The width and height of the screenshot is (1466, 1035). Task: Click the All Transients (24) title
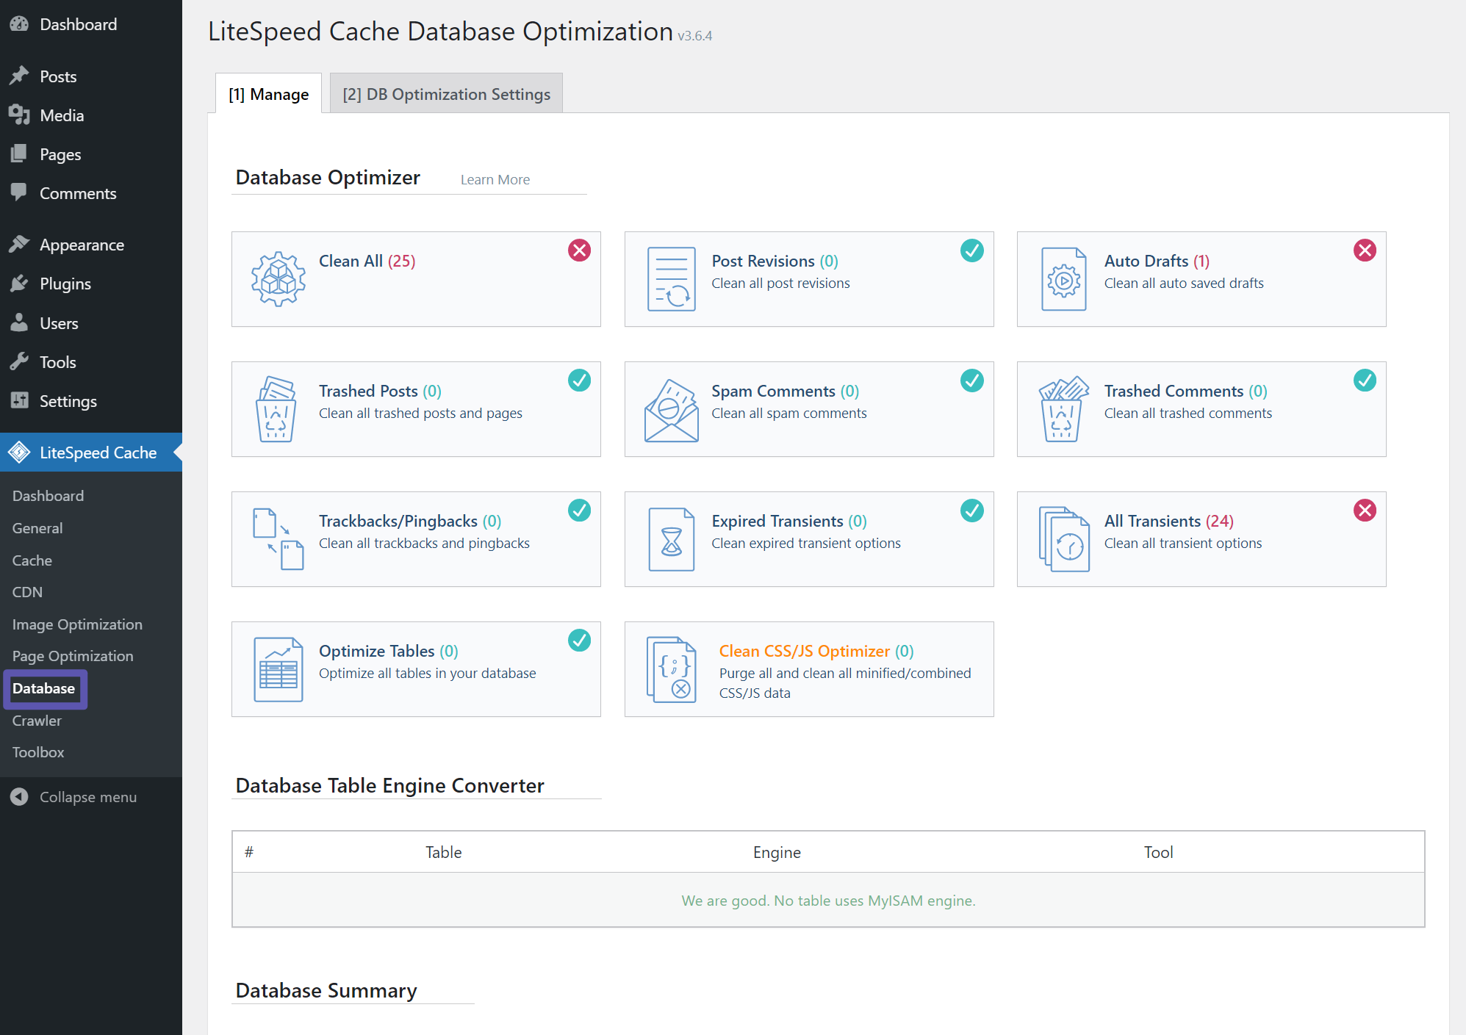tap(1168, 521)
